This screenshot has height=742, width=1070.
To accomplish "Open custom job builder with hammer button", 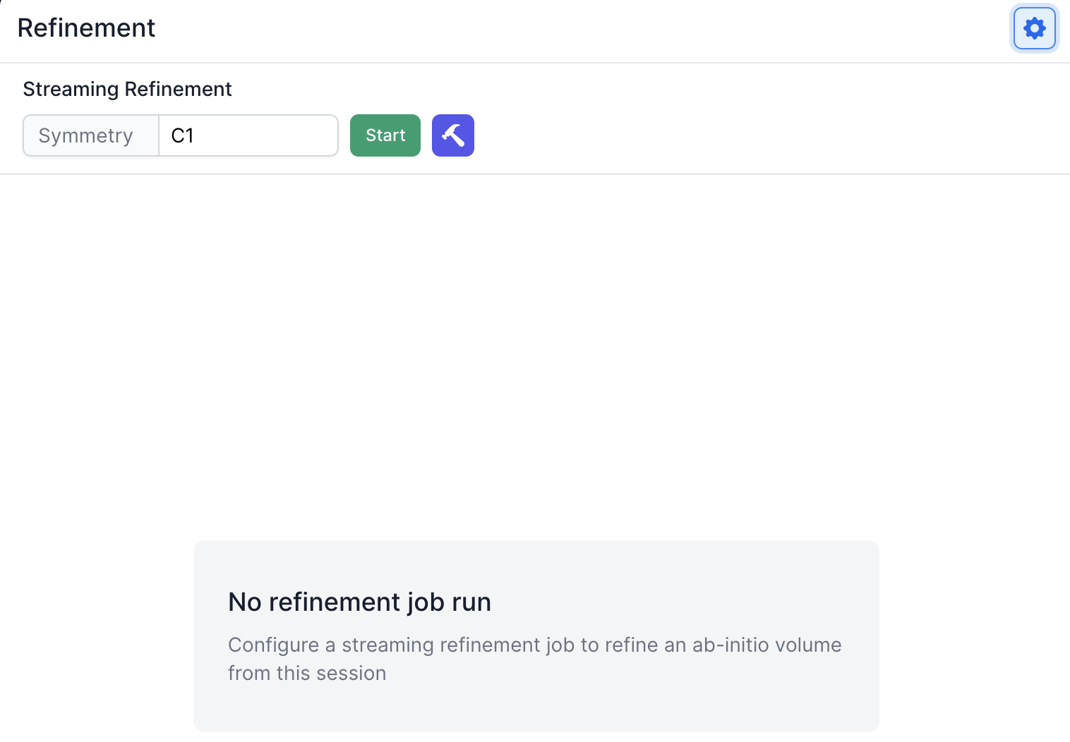I will coord(453,135).
